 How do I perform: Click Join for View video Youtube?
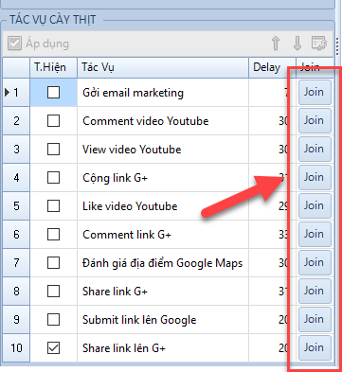[315, 149]
